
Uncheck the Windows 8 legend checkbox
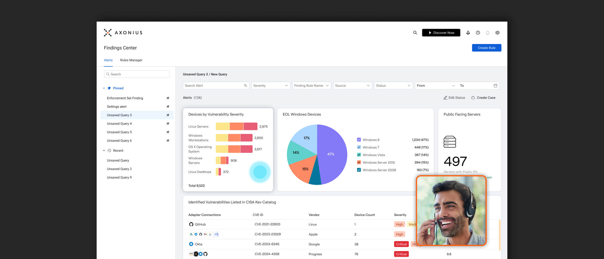tap(359, 140)
